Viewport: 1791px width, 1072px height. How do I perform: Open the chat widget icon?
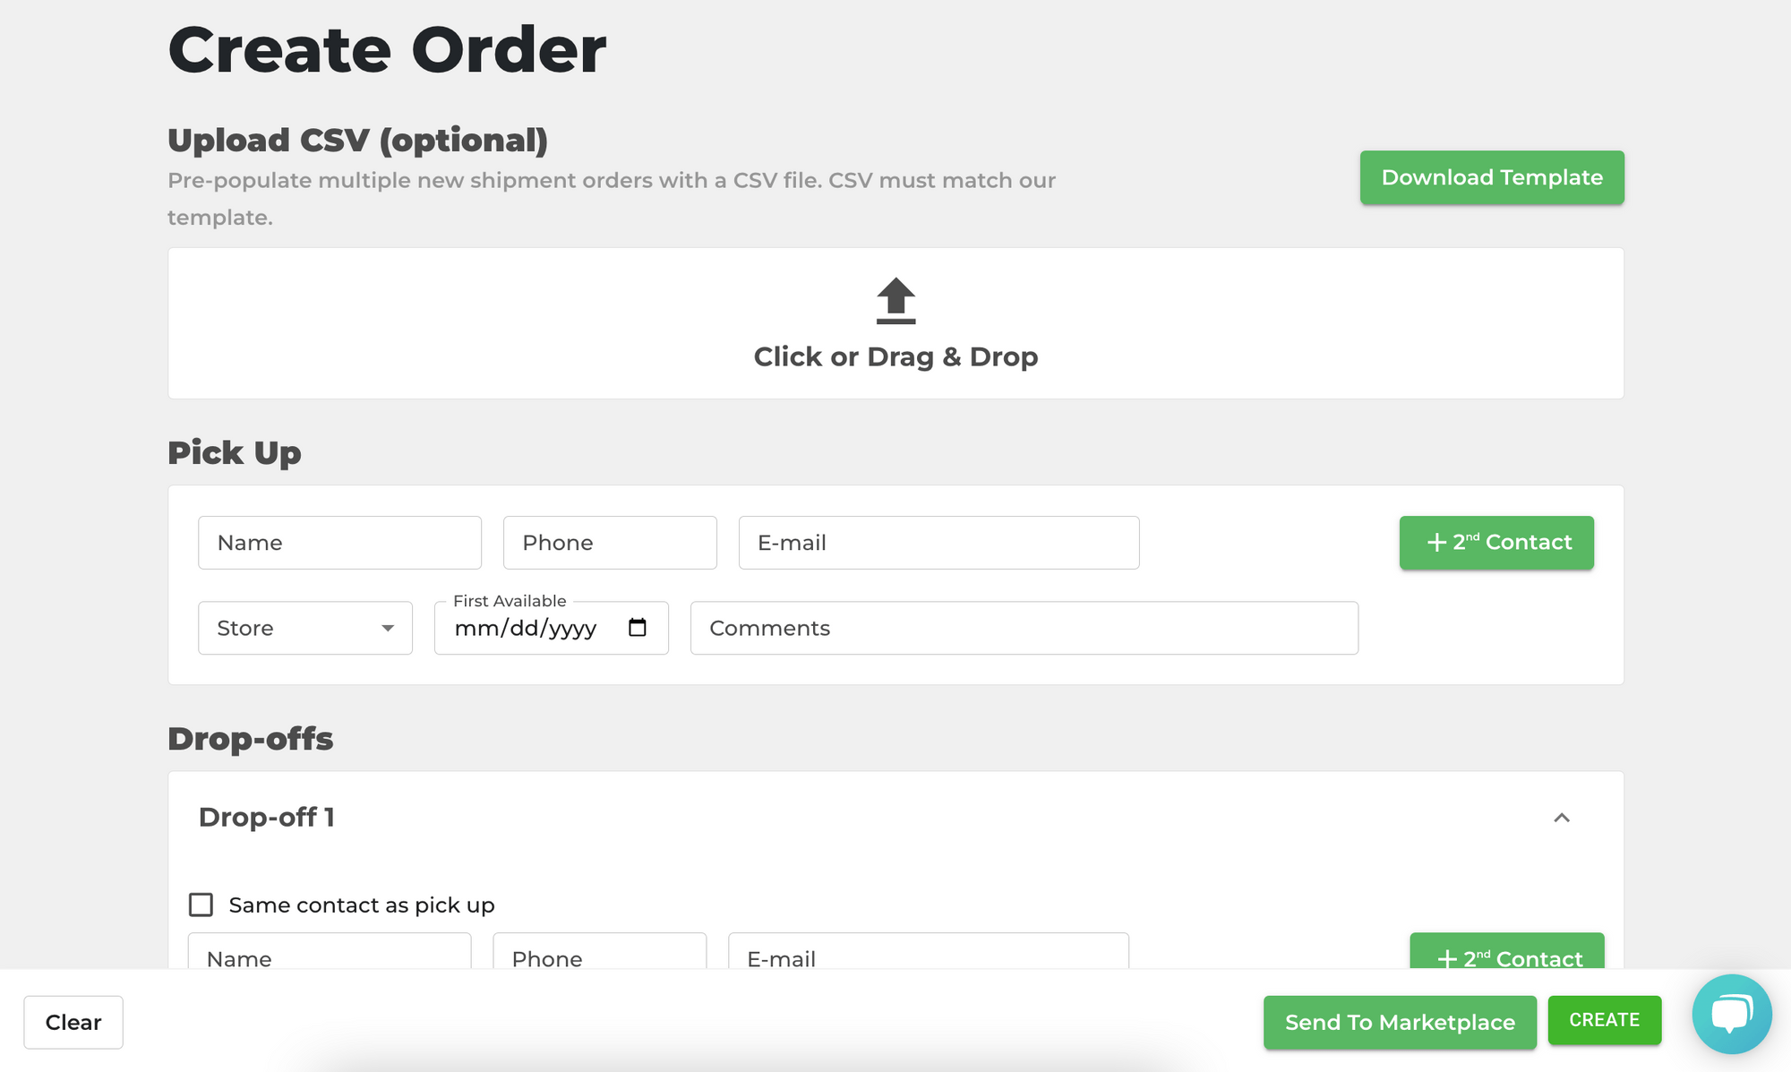(1732, 1015)
